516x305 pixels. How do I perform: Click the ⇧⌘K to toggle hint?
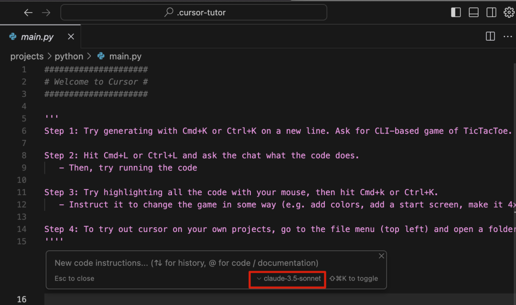tap(354, 278)
